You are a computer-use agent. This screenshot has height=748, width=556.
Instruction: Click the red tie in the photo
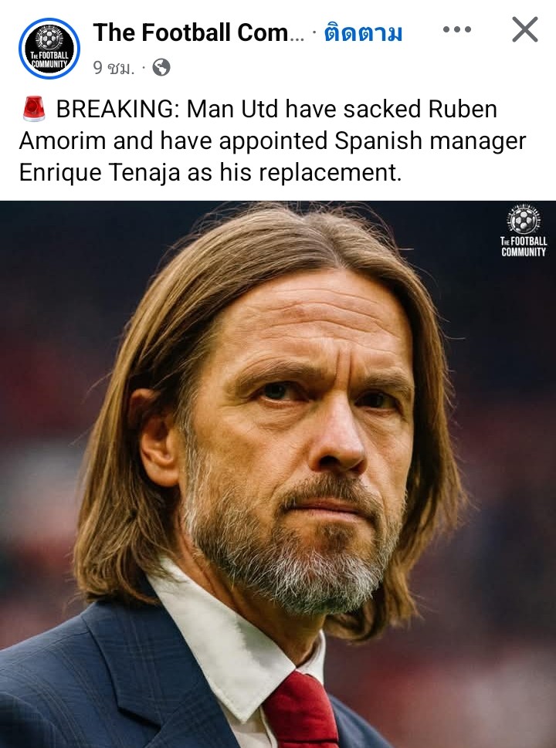pos(302,711)
